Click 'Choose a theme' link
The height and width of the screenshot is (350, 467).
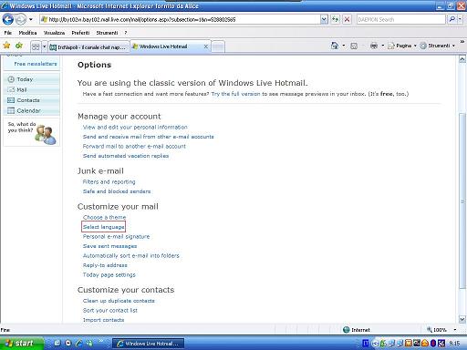coord(104,217)
